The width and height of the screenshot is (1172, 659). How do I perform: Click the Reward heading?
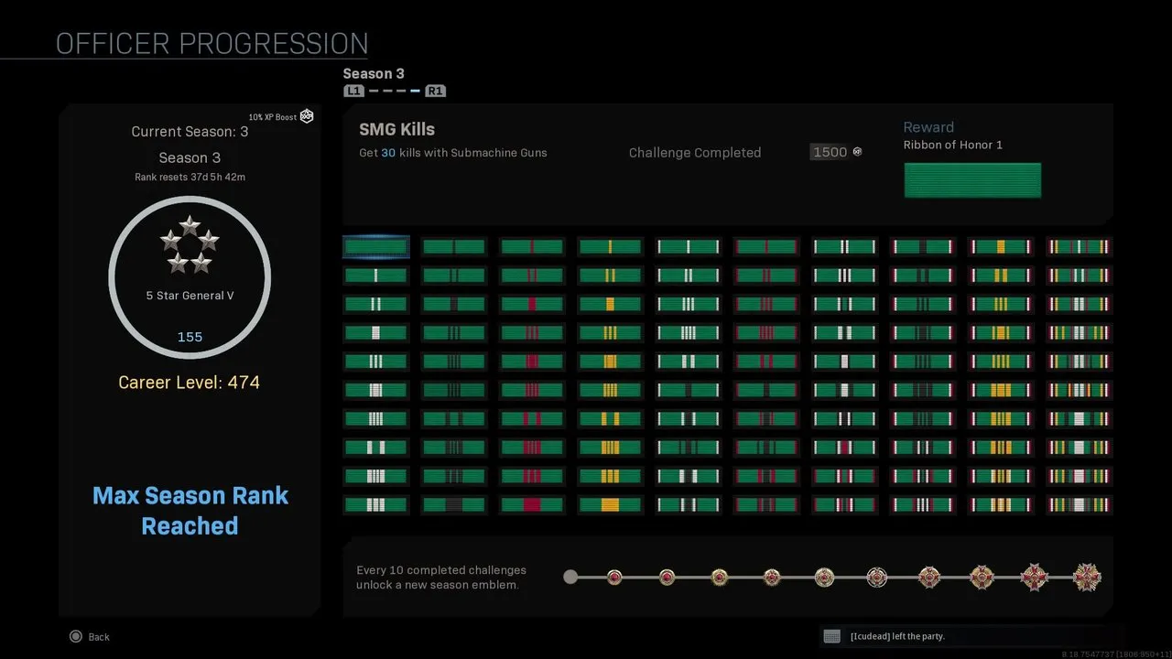[x=928, y=127]
